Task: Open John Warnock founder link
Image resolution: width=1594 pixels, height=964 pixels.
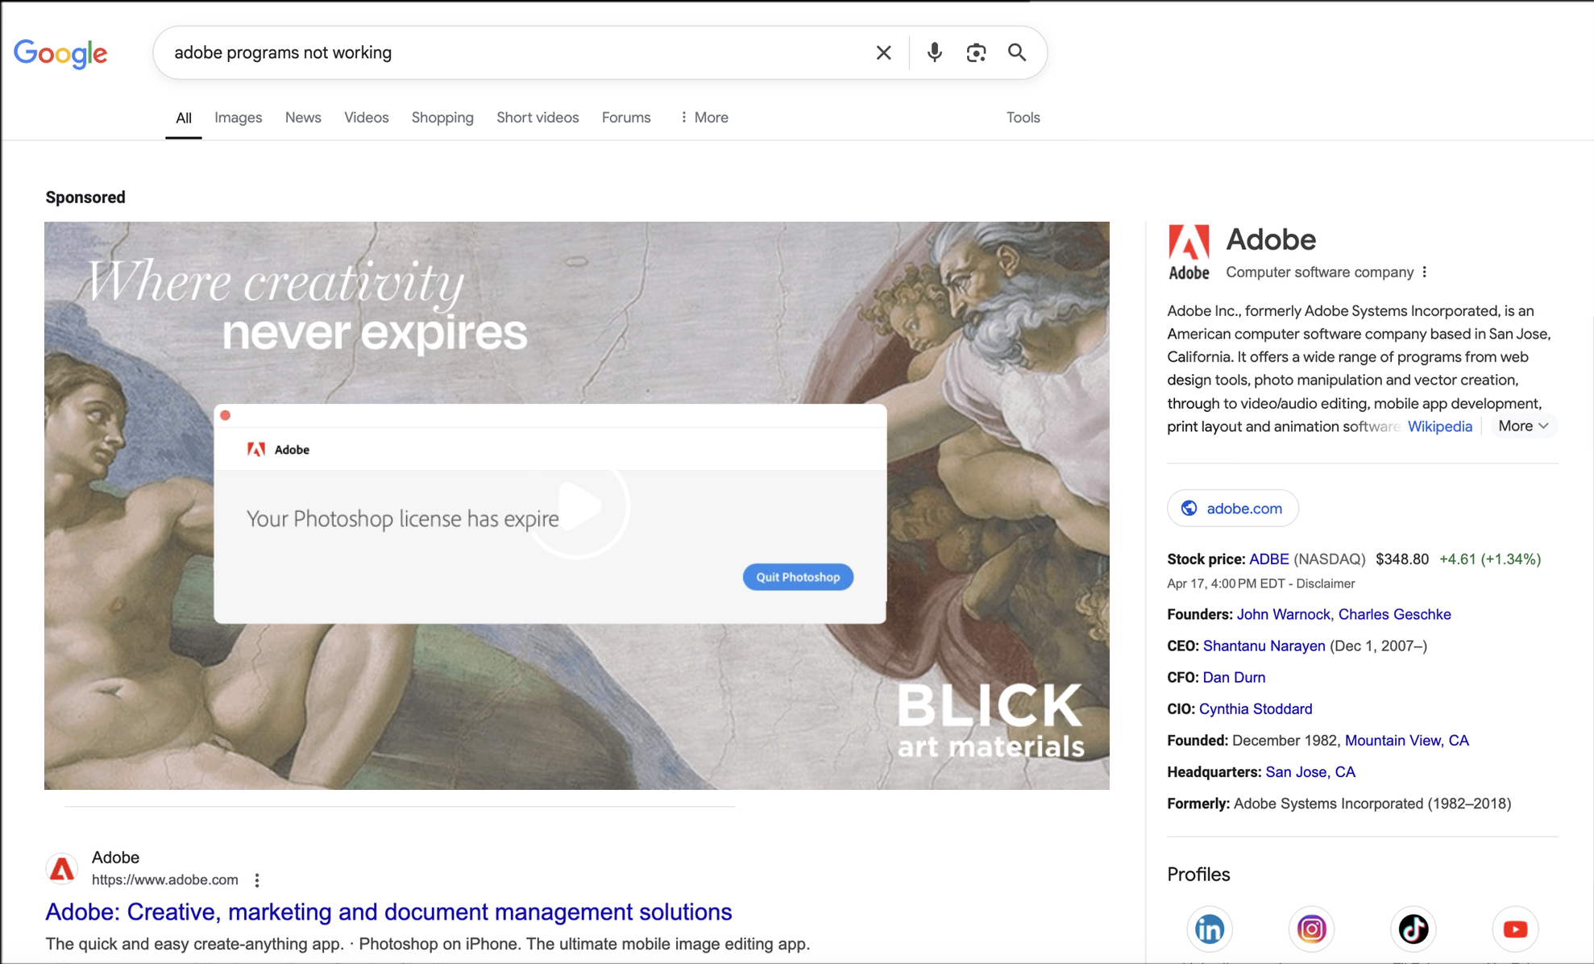Action: pos(1283,614)
